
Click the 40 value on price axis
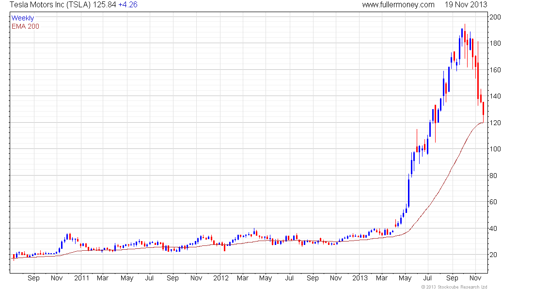(x=493, y=228)
